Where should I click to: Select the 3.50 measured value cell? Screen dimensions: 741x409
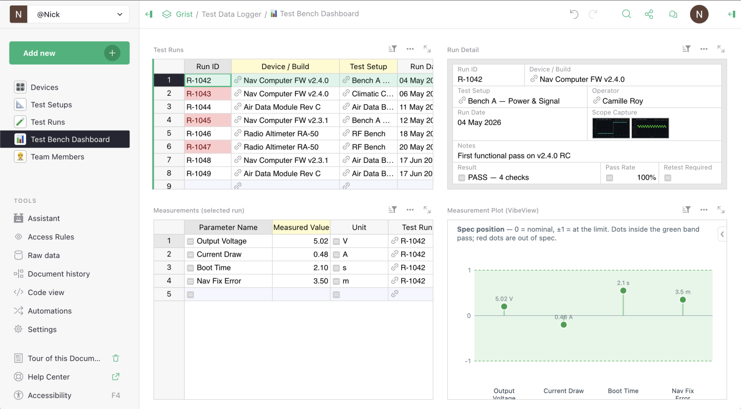[301, 281]
